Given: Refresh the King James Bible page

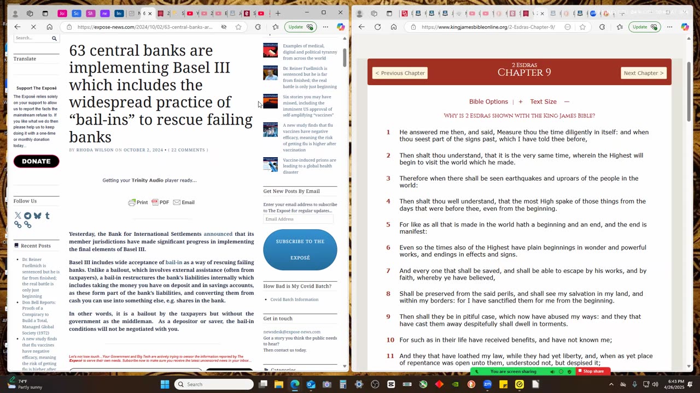Looking at the screenshot, I should tap(377, 27).
